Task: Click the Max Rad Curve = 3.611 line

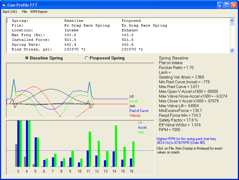Action: [179, 87]
